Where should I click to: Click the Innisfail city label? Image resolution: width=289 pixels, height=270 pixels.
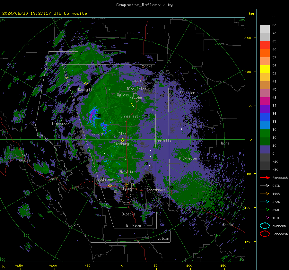pyautogui.click(x=129, y=116)
